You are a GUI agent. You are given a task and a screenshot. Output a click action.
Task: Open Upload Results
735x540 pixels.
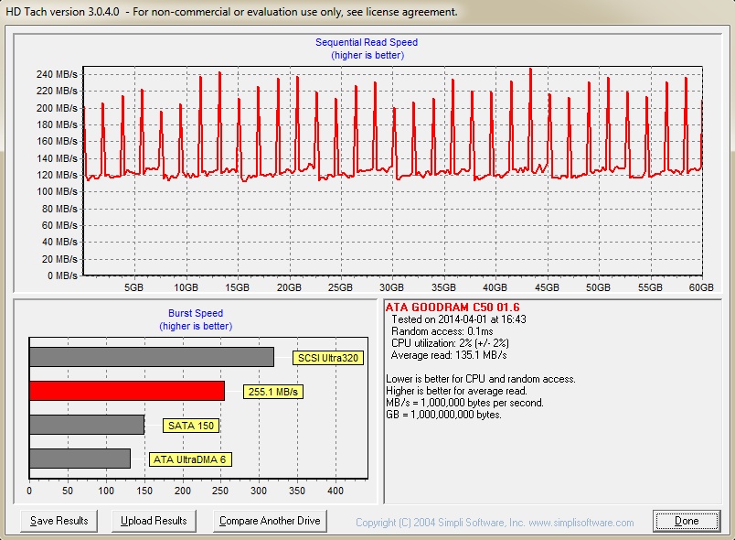click(154, 521)
